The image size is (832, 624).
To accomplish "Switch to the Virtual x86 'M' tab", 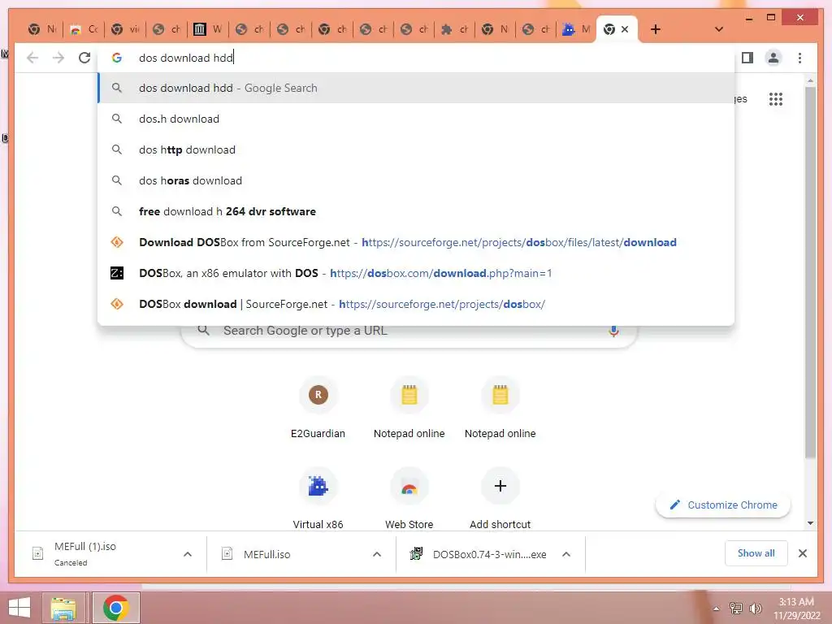I will coord(576,29).
